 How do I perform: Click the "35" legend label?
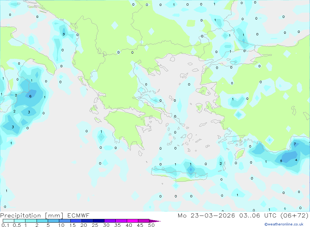[117, 225]
